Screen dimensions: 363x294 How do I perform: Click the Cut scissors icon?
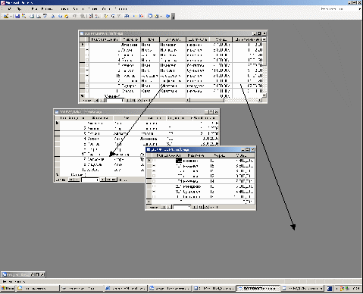pos(53,16)
